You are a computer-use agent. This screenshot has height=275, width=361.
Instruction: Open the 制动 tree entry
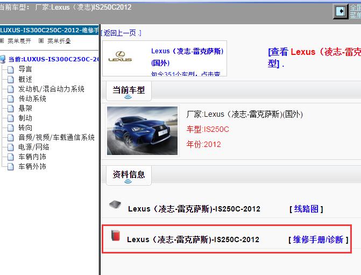click(x=25, y=118)
